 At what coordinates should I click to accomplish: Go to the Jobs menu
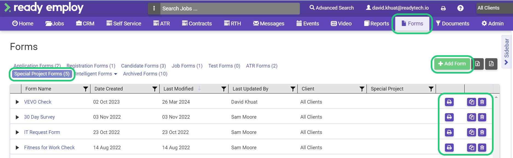[x=54, y=24]
